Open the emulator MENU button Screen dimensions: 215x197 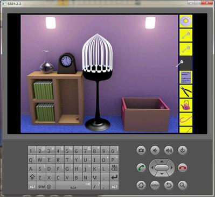(x=155, y=185)
